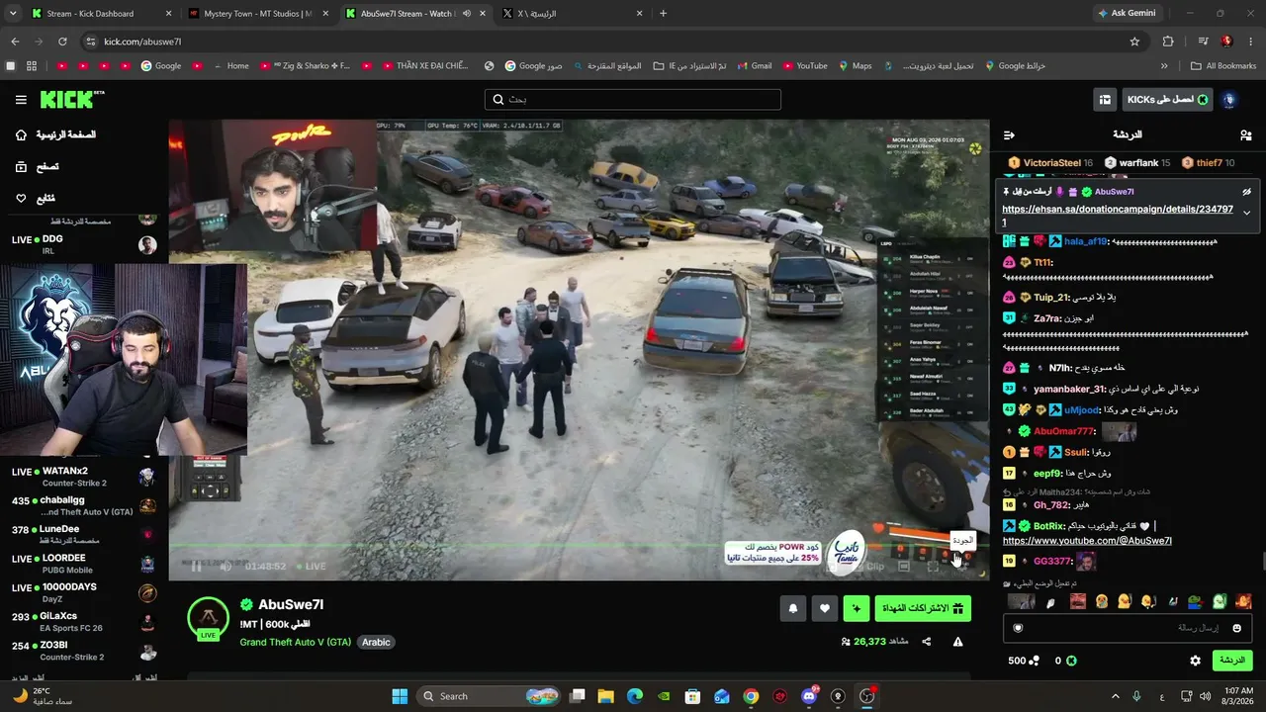Screen dimensions: 1266x712
Task: Switch to Stream - Kick Dashboard tab
Action: click(102, 14)
